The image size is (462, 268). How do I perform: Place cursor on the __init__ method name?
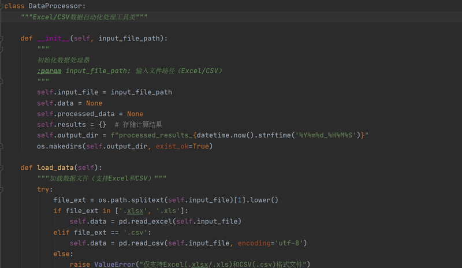point(53,38)
